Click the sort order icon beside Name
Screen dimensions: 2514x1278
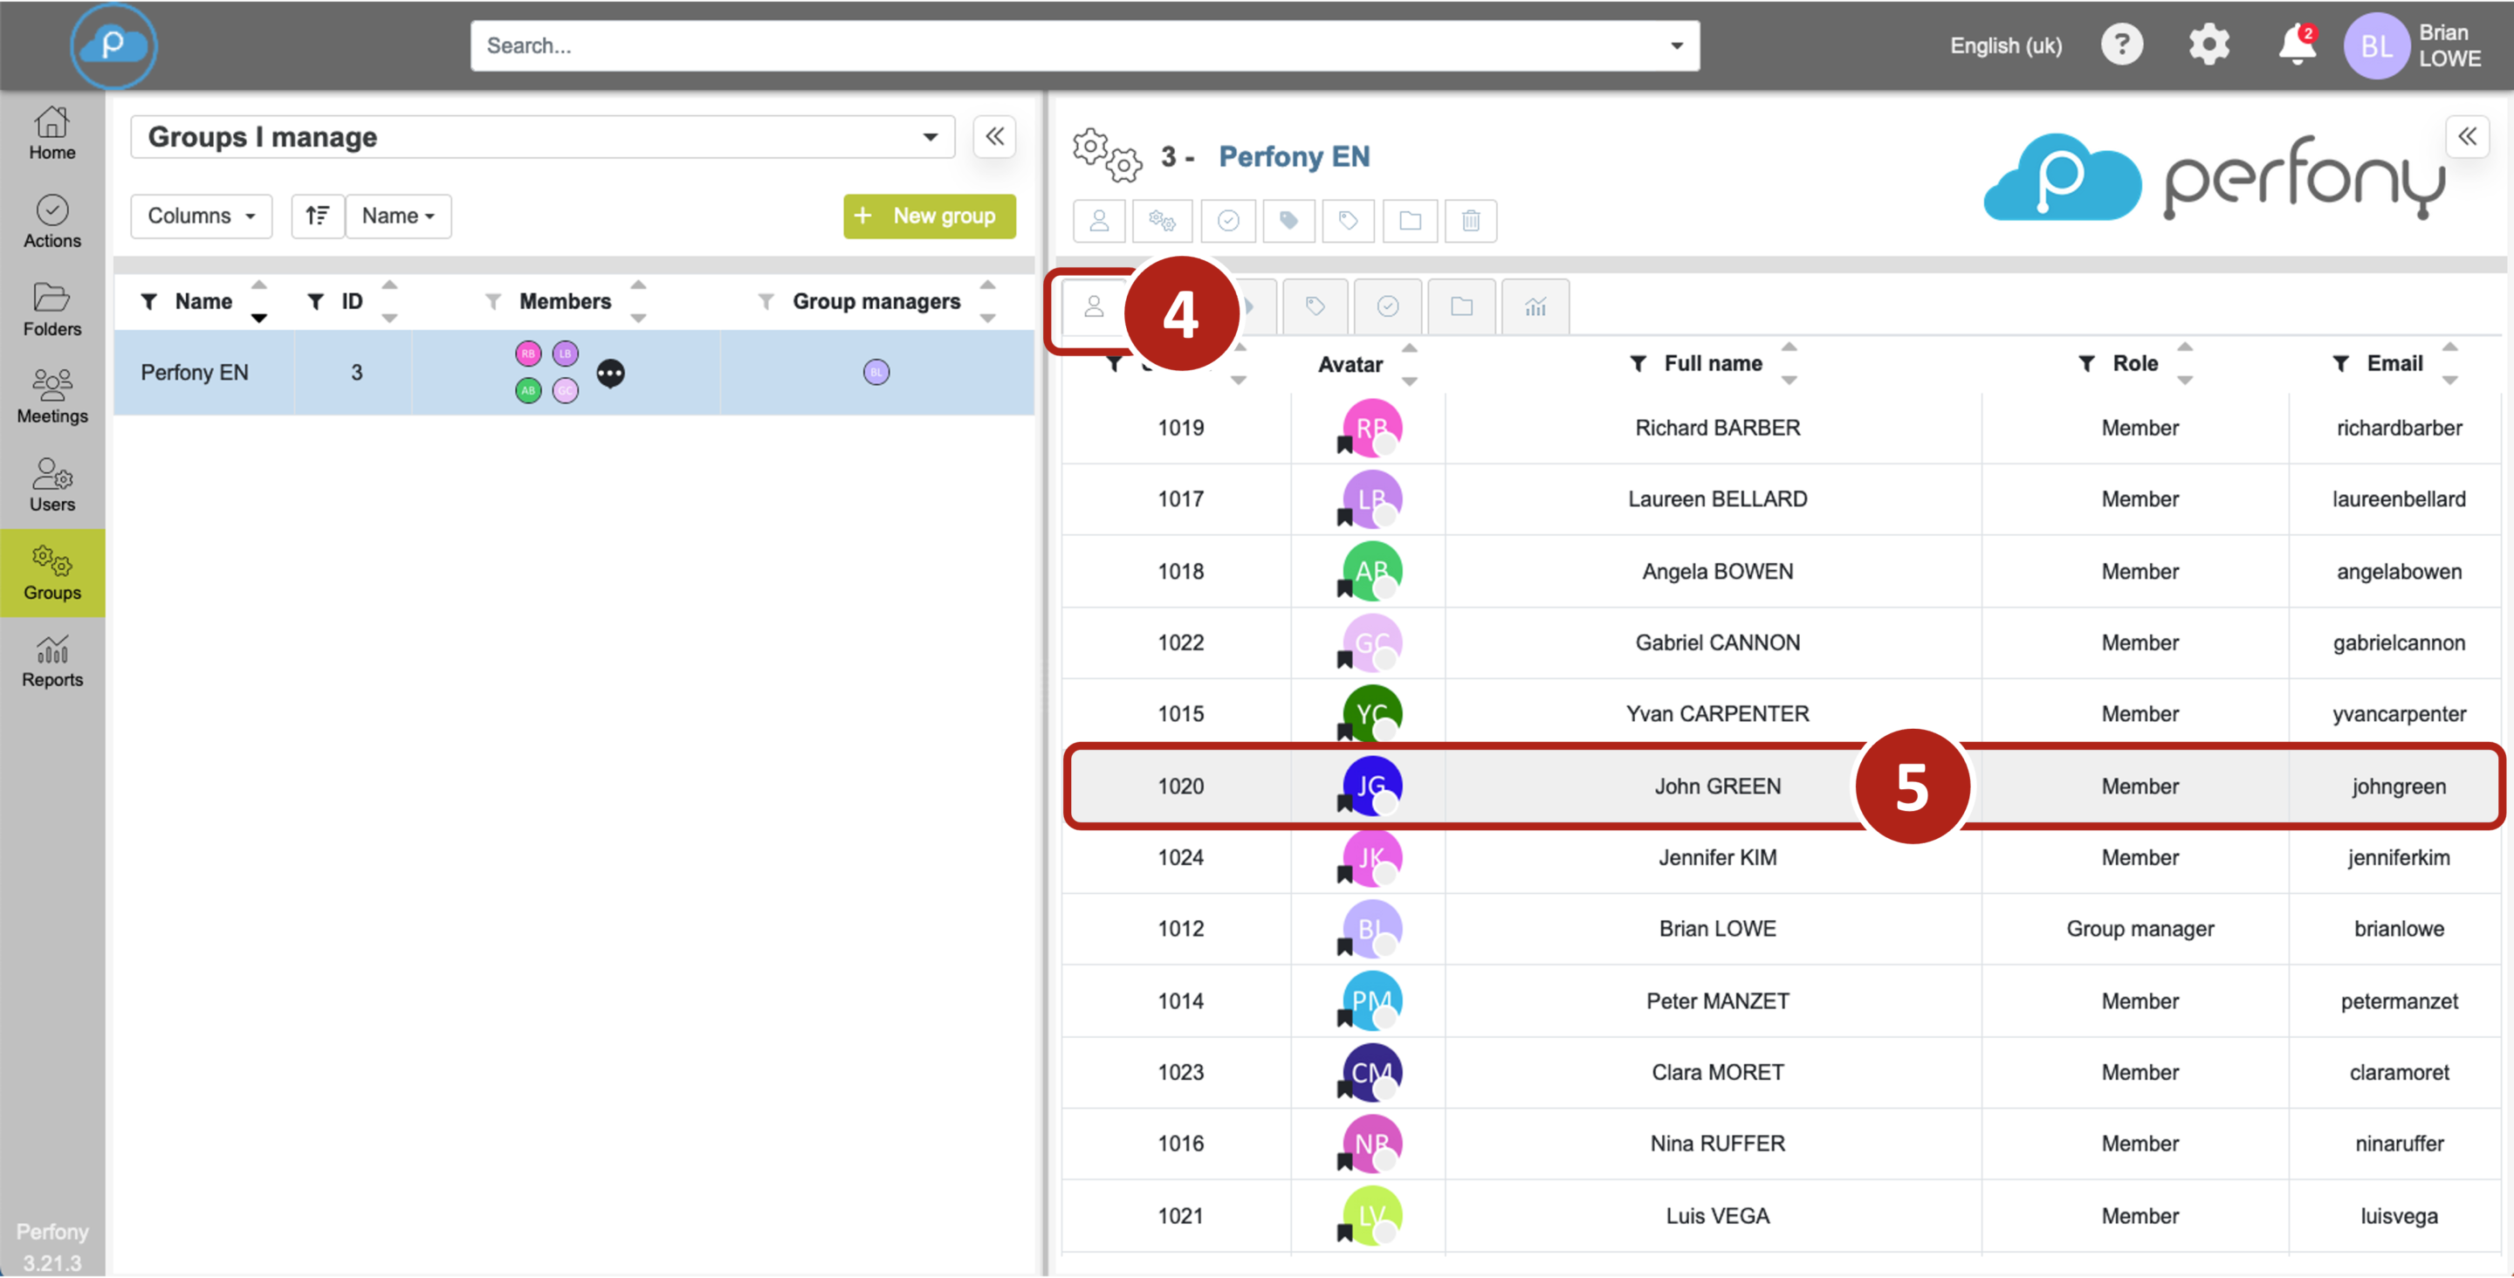[317, 216]
